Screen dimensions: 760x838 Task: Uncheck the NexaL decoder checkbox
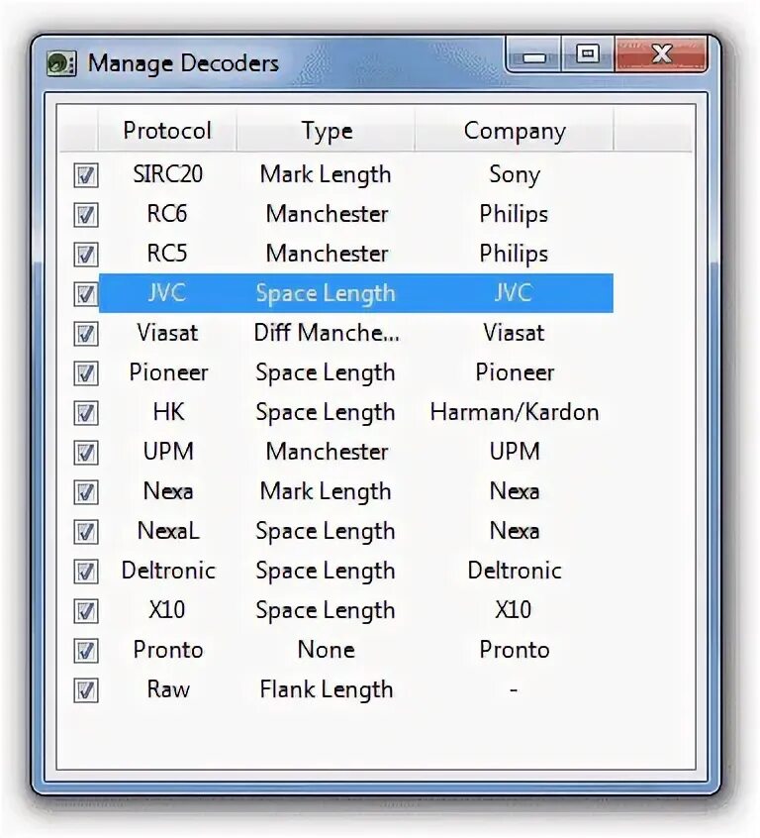click(85, 531)
